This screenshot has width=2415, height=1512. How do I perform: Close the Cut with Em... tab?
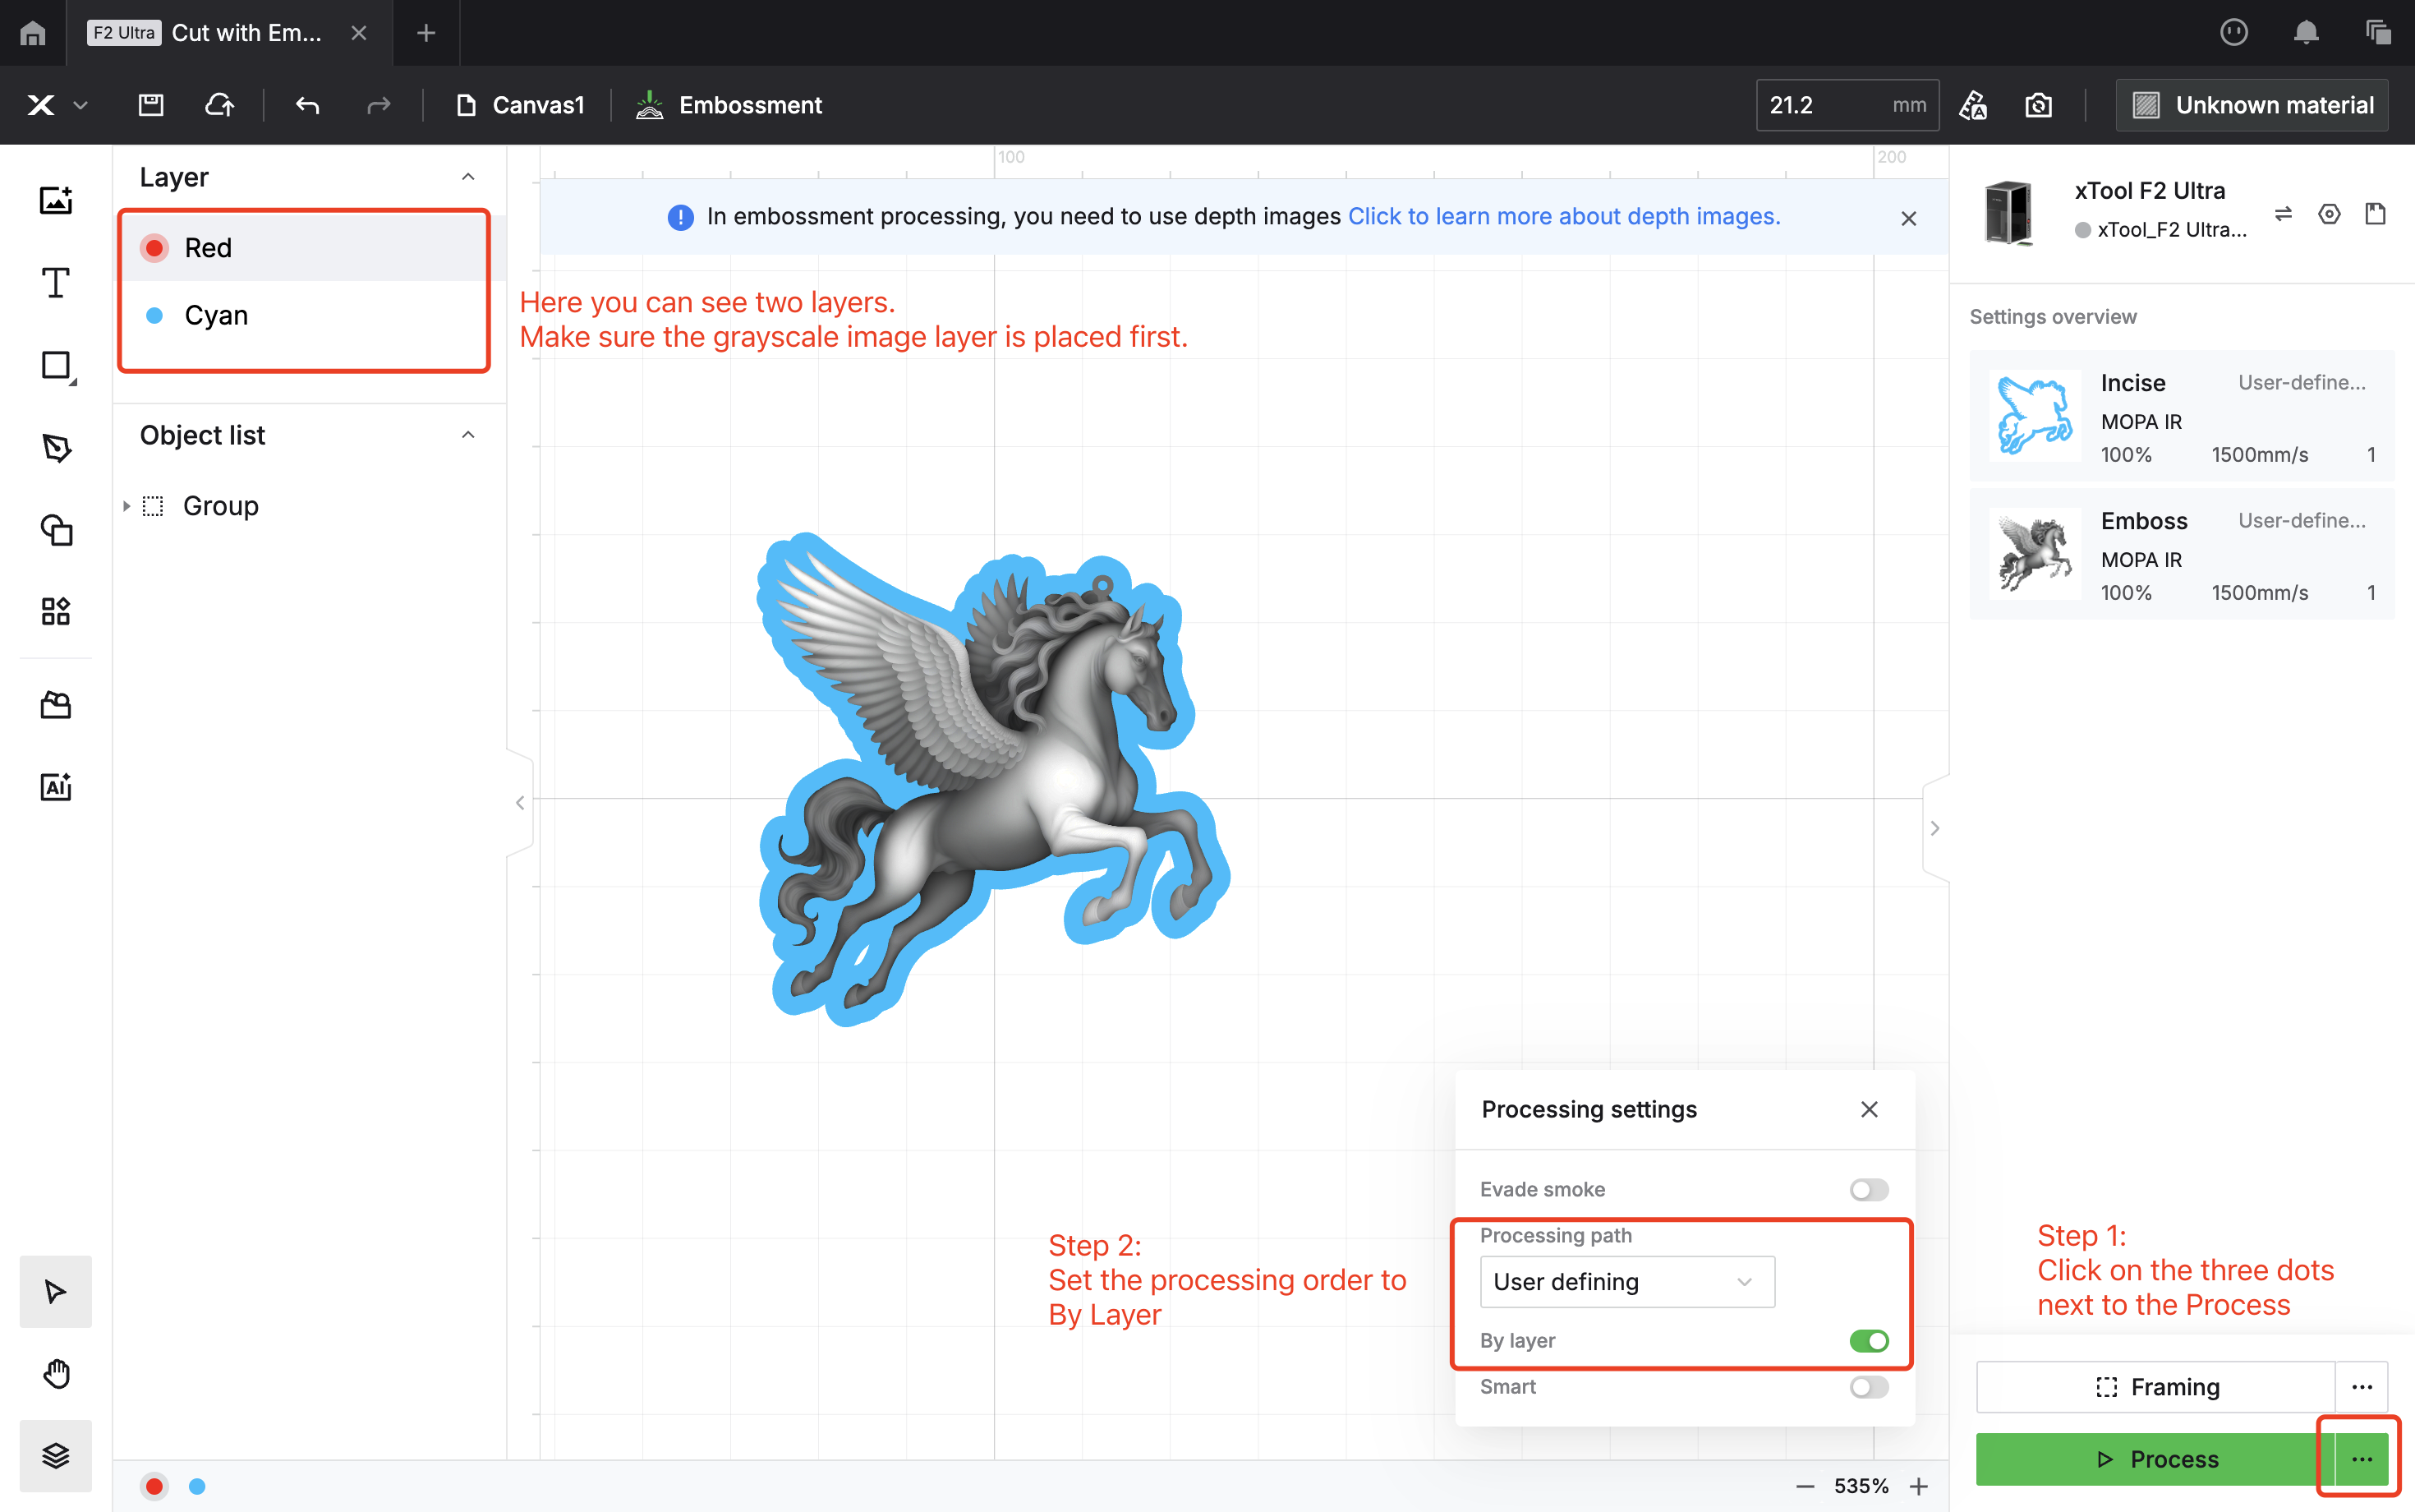tap(359, 33)
